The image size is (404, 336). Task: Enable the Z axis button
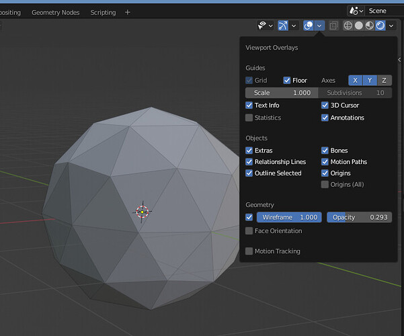(385, 81)
